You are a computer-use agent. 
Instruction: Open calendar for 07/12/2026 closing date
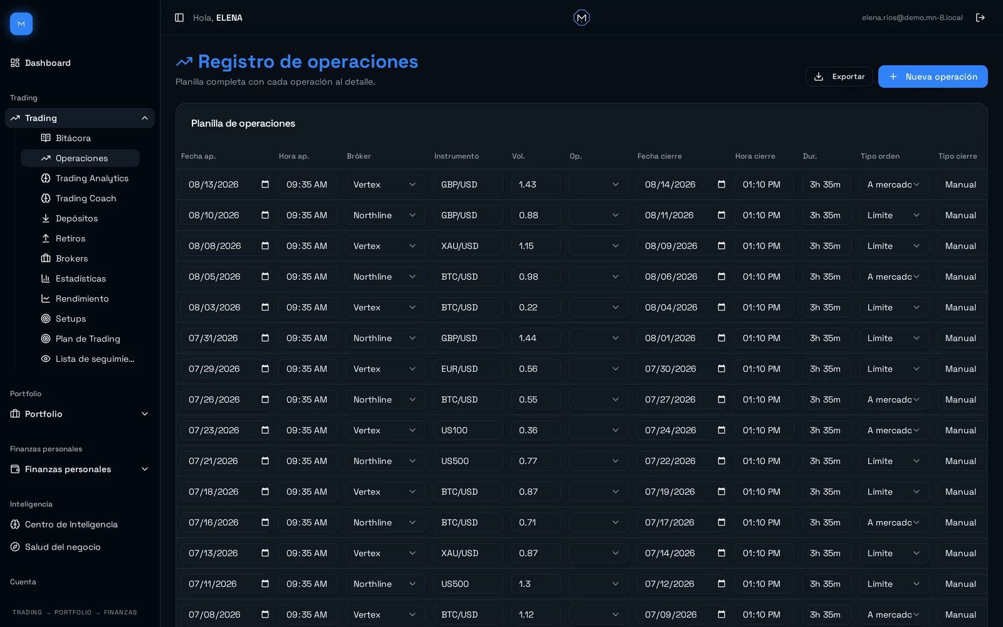tap(722, 584)
